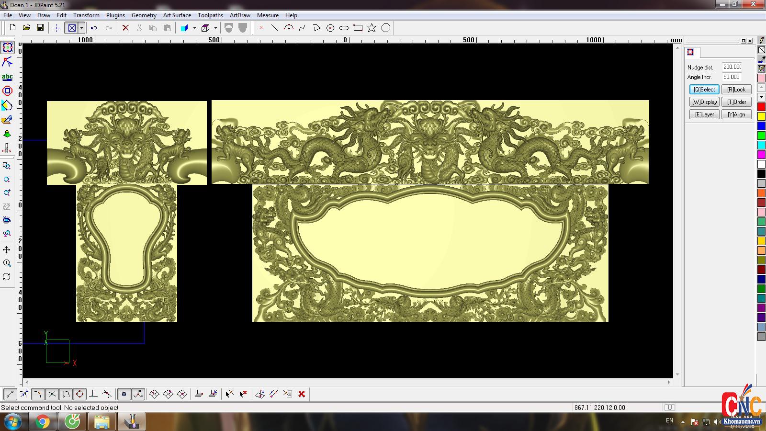Choose the red swatch in color palette
This screenshot has width=766, height=431.
(761, 107)
